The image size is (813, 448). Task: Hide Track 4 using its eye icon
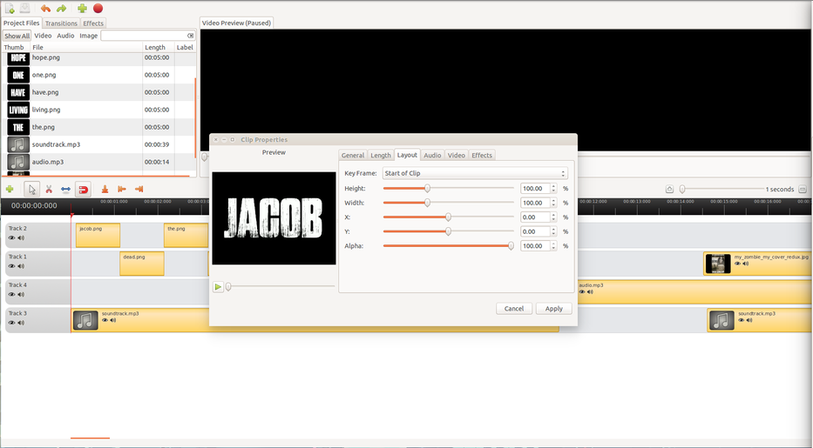tap(11, 294)
